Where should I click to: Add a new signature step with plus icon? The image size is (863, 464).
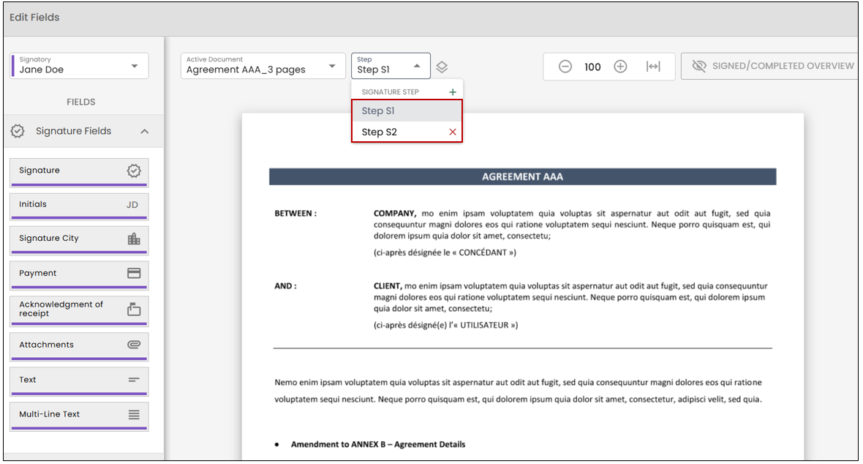453,92
